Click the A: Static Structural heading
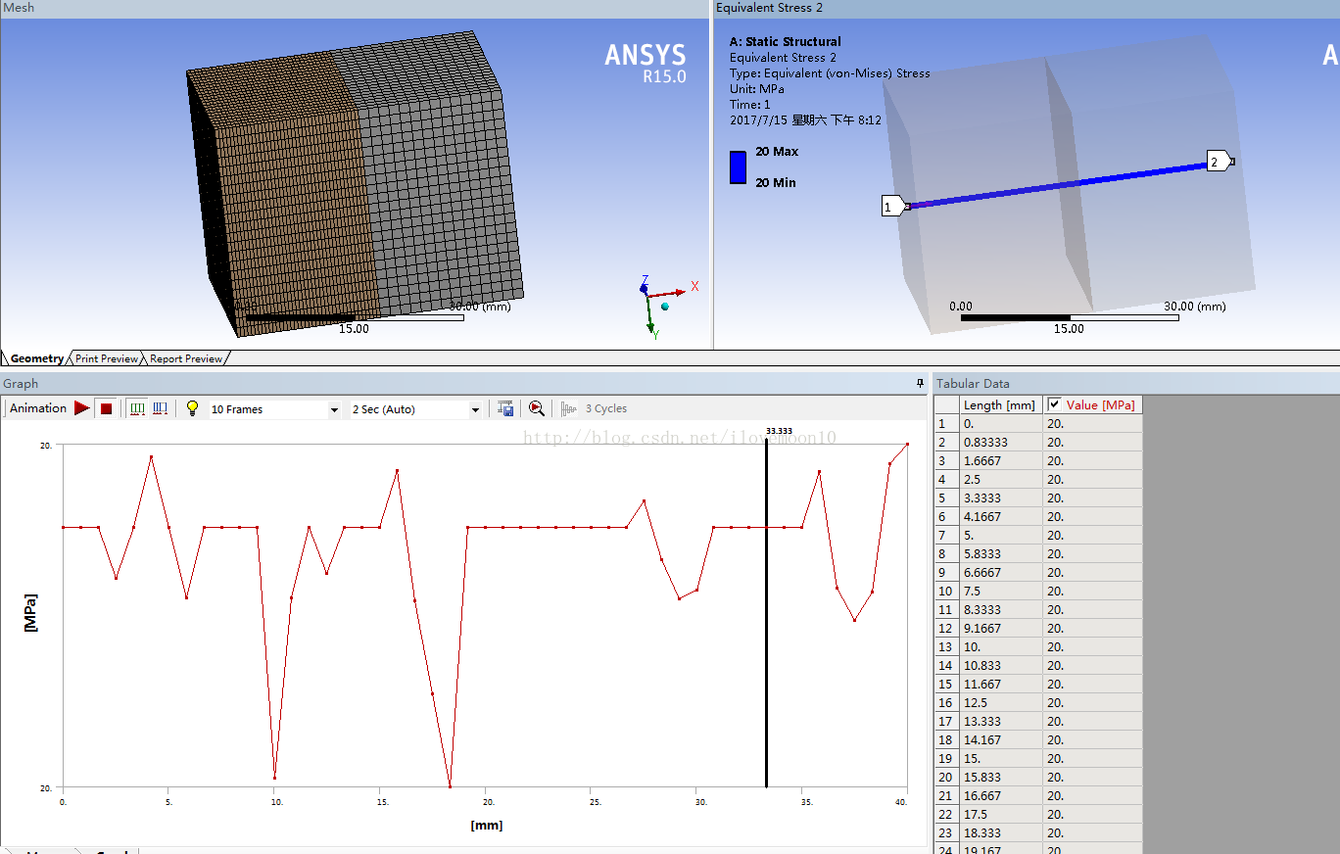 786,41
